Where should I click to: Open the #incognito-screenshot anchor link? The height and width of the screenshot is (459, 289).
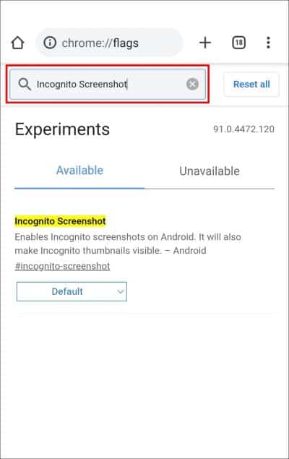tap(62, 267)
